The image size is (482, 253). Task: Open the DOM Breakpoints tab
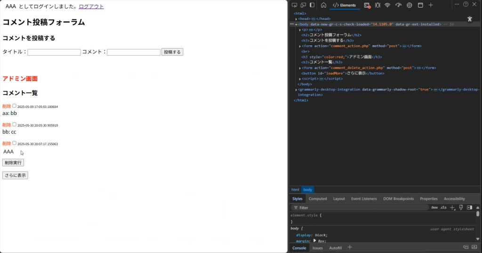[398, 199]
